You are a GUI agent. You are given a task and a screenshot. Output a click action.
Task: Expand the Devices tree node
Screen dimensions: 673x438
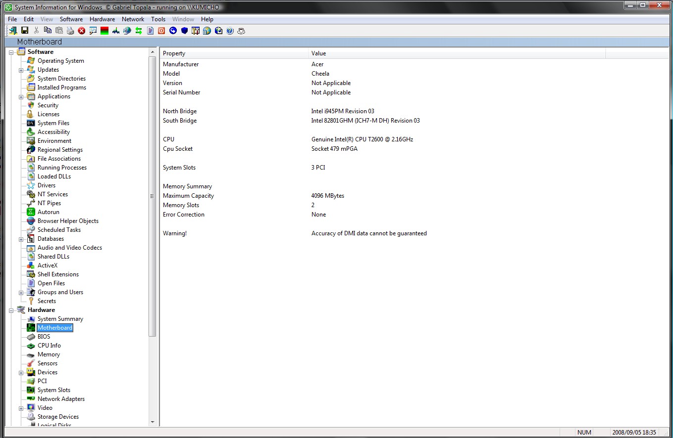(x=21, y=372)
